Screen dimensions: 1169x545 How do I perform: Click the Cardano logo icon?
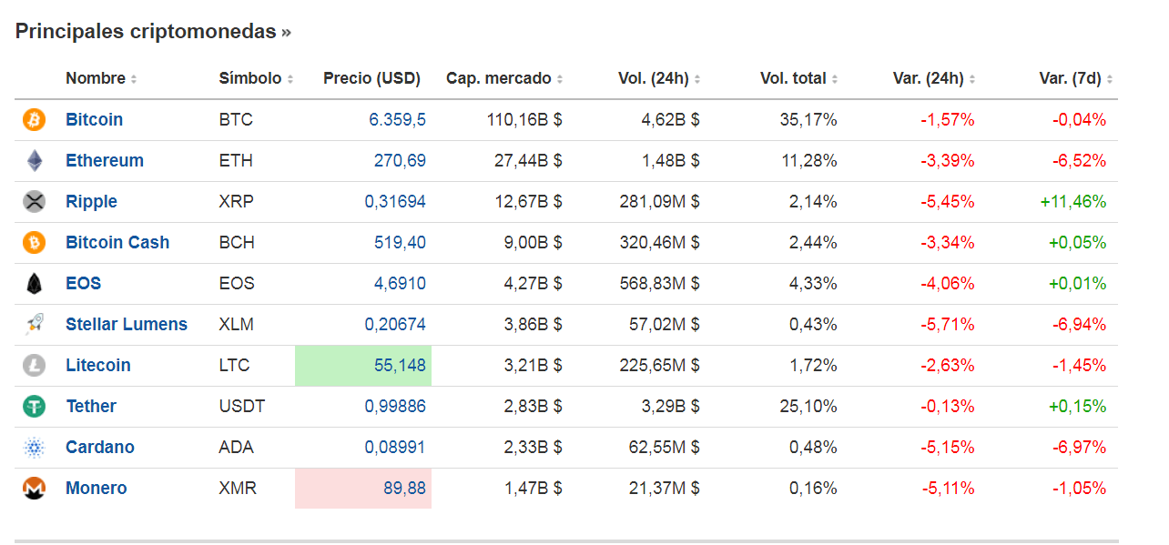click(34, 448)
